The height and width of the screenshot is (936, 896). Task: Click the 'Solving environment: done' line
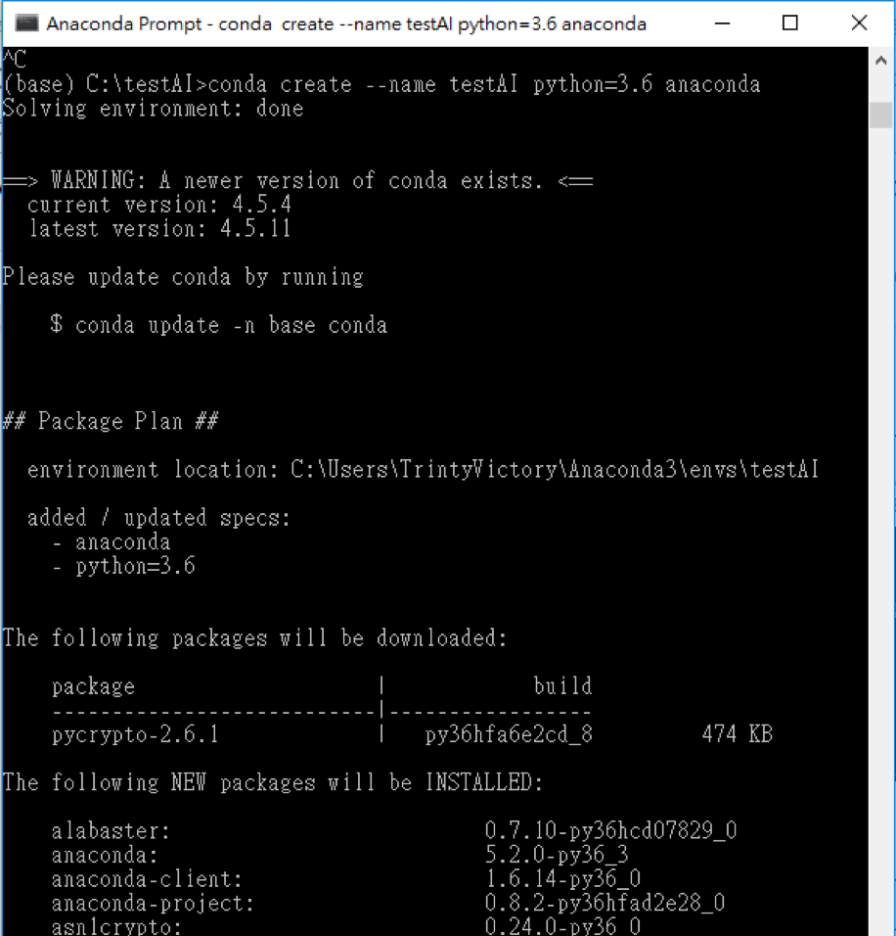coord(154,109)
